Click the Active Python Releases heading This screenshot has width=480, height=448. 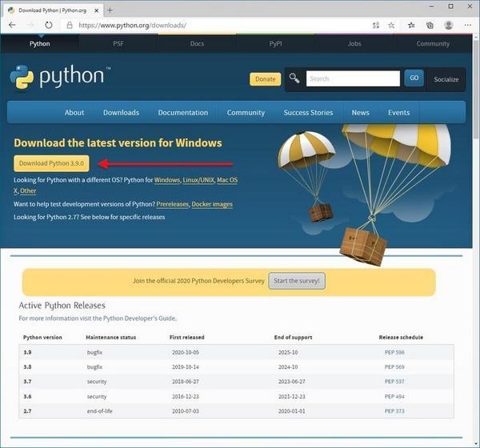(x=62, y=306)
